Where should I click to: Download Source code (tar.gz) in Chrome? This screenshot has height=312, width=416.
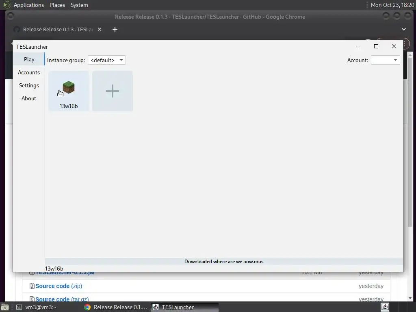point(62,299)
